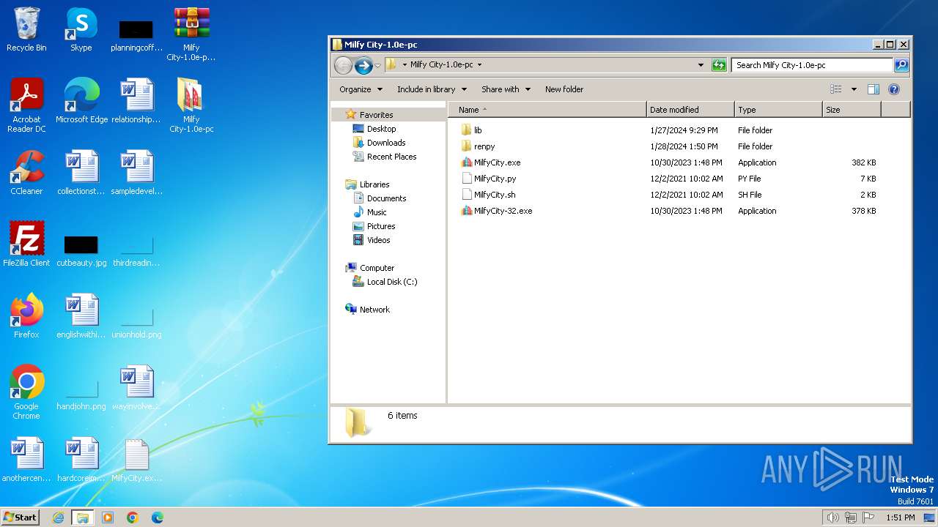Select the relationship... Word document

(136, 101)
